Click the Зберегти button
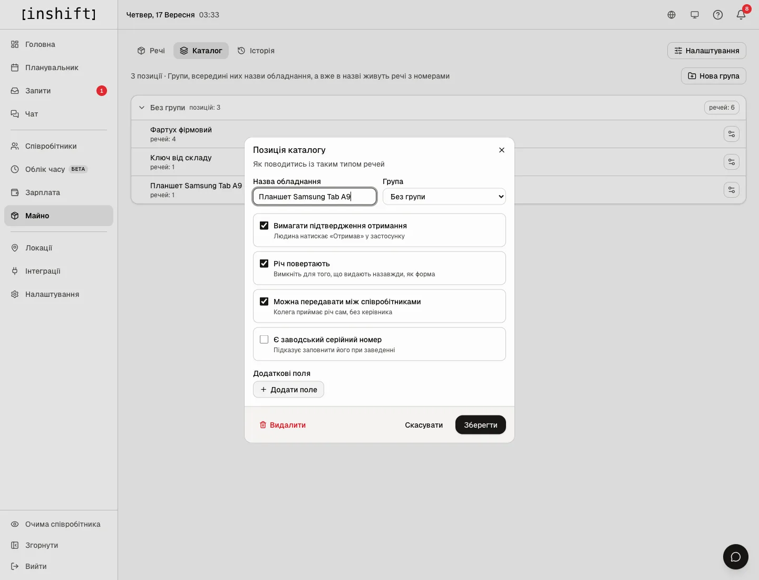The image size is (759, 580). pos(481,425)
